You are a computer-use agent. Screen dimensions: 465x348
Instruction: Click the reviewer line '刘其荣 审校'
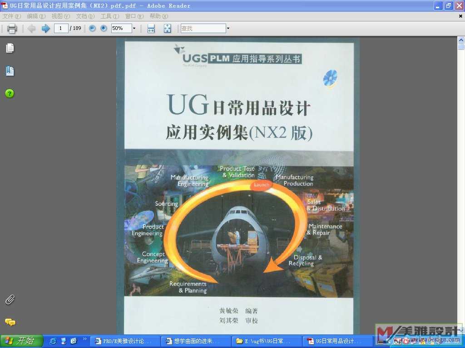point(239,320)
